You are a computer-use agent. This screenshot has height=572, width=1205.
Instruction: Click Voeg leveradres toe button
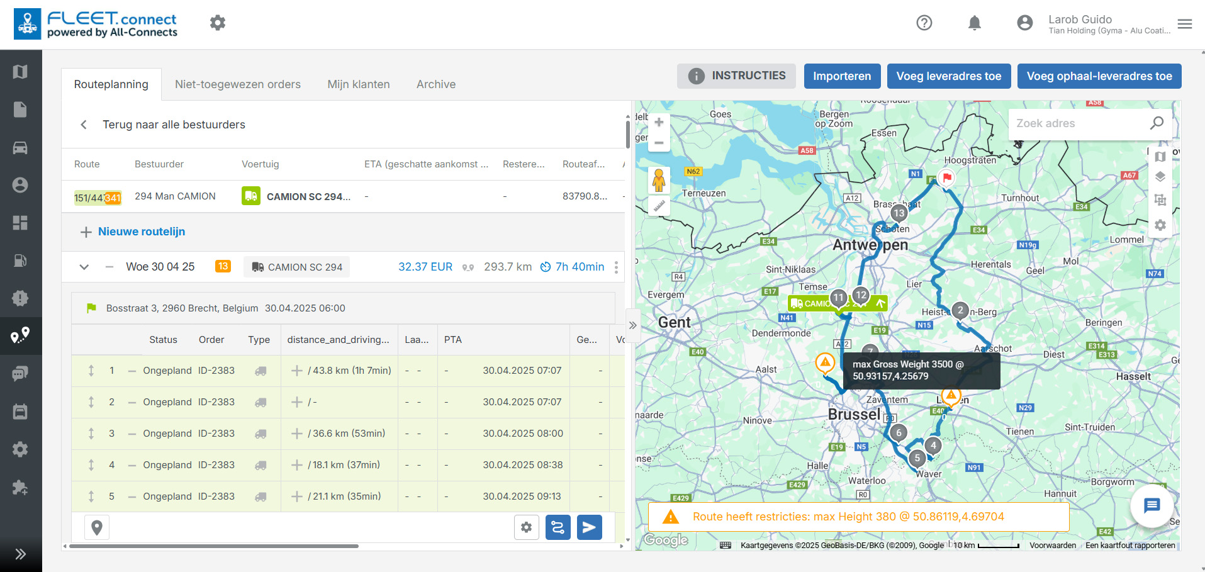coord(949,76)
